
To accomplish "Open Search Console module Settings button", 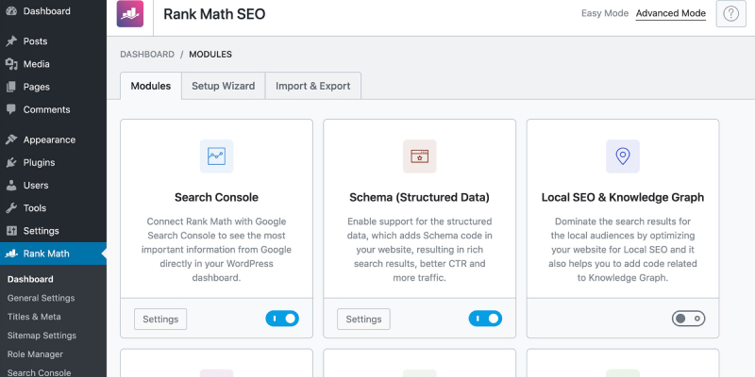I will [160, 319].
